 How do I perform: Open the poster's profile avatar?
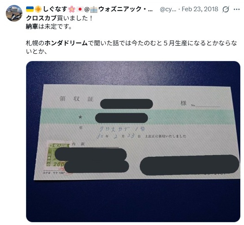14,13
